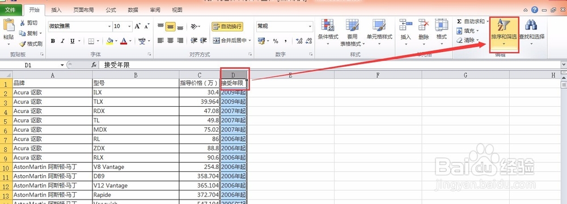Viewport: 567px width, 204px height.
Task: Click the orientation (angled text) icon
Action: click(194, 27)
